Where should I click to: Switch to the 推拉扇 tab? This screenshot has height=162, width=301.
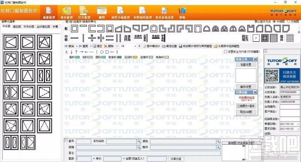17,27
